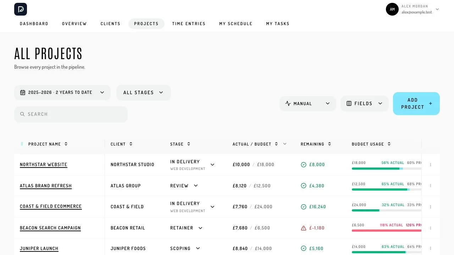This screenshot has height=255, width=454.
Task: Click the AM user avatar
Action: pos(392,9)
